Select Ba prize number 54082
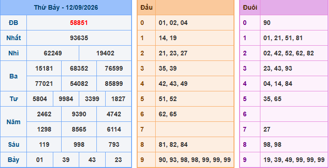This screenshot has width=329, height=168. (x=79, y=84)
